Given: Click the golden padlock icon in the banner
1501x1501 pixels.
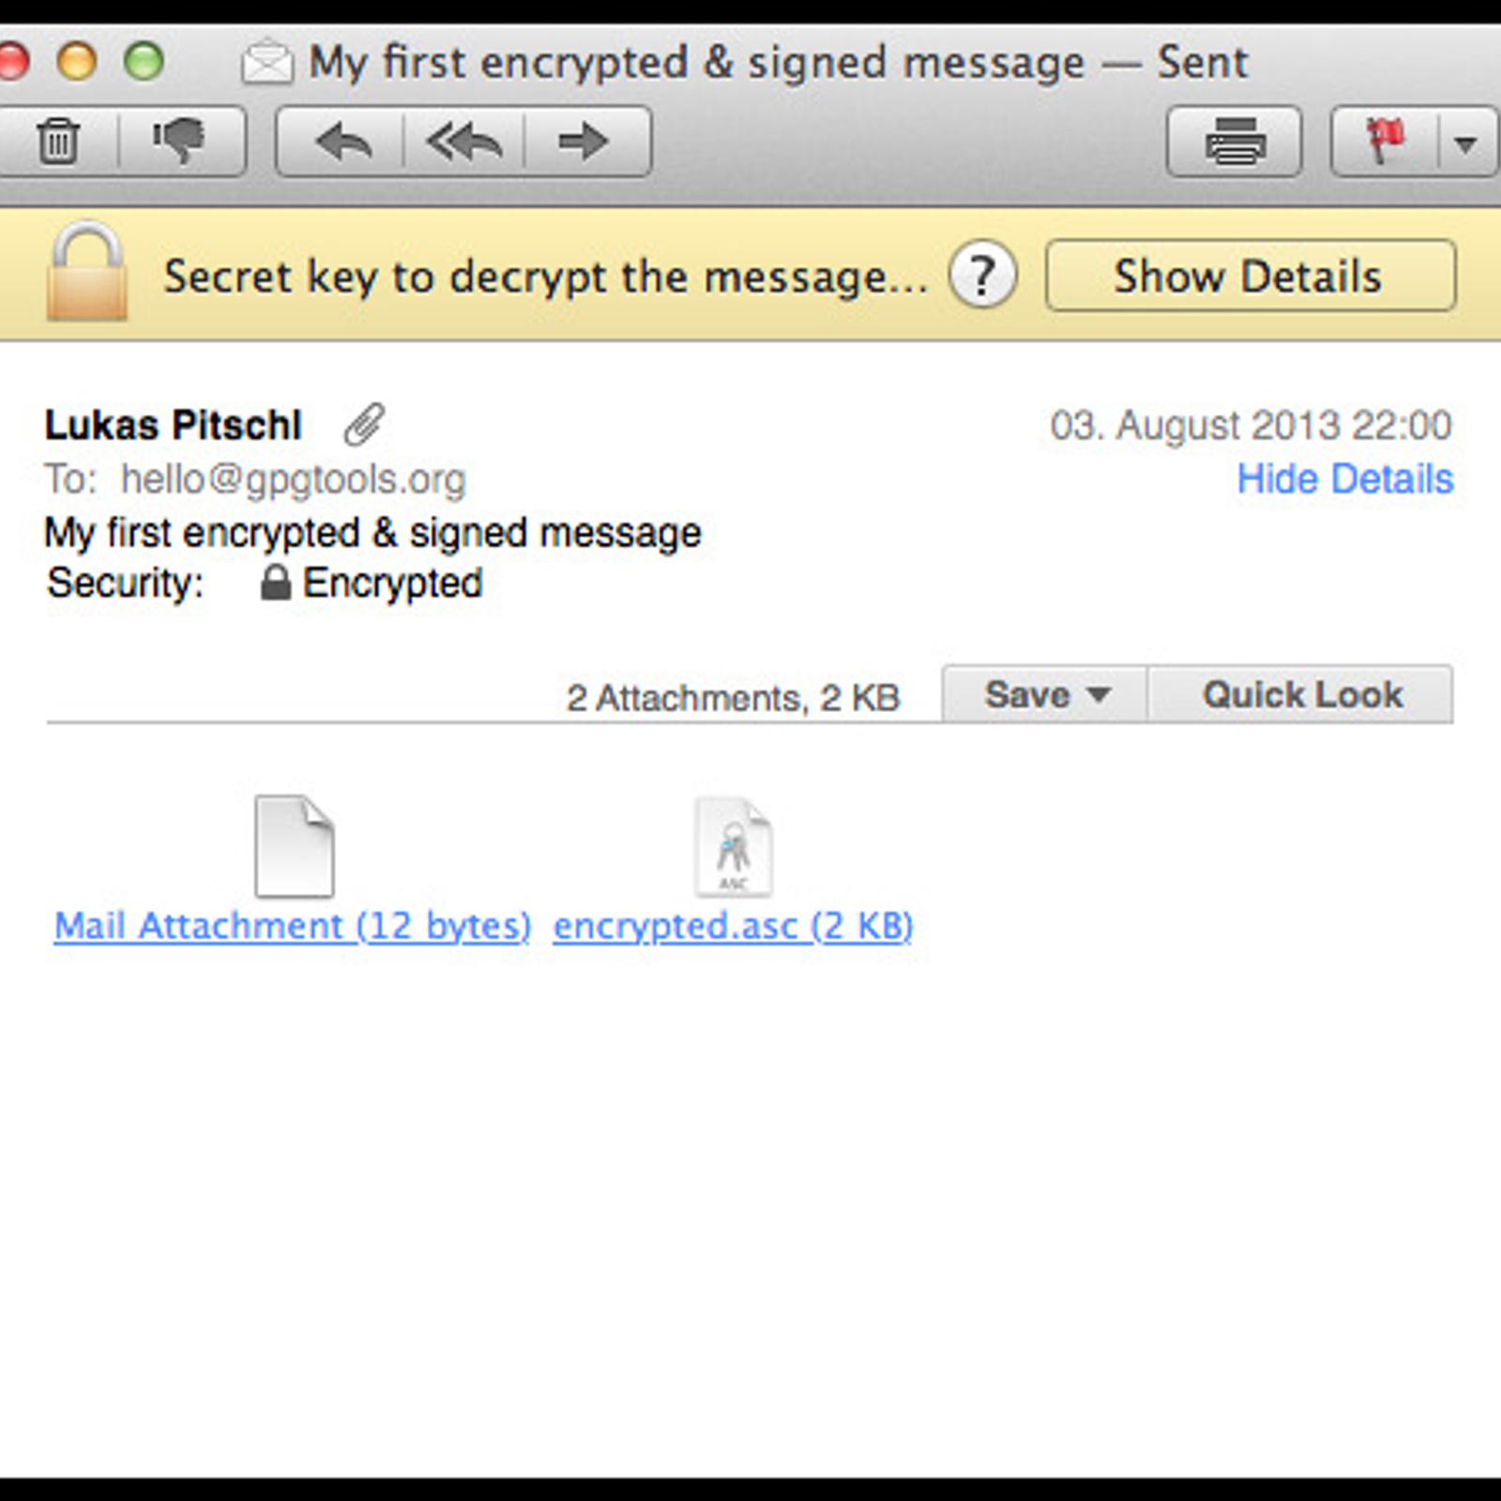Looking at the screenshot, I should click(x=86, y=273).
